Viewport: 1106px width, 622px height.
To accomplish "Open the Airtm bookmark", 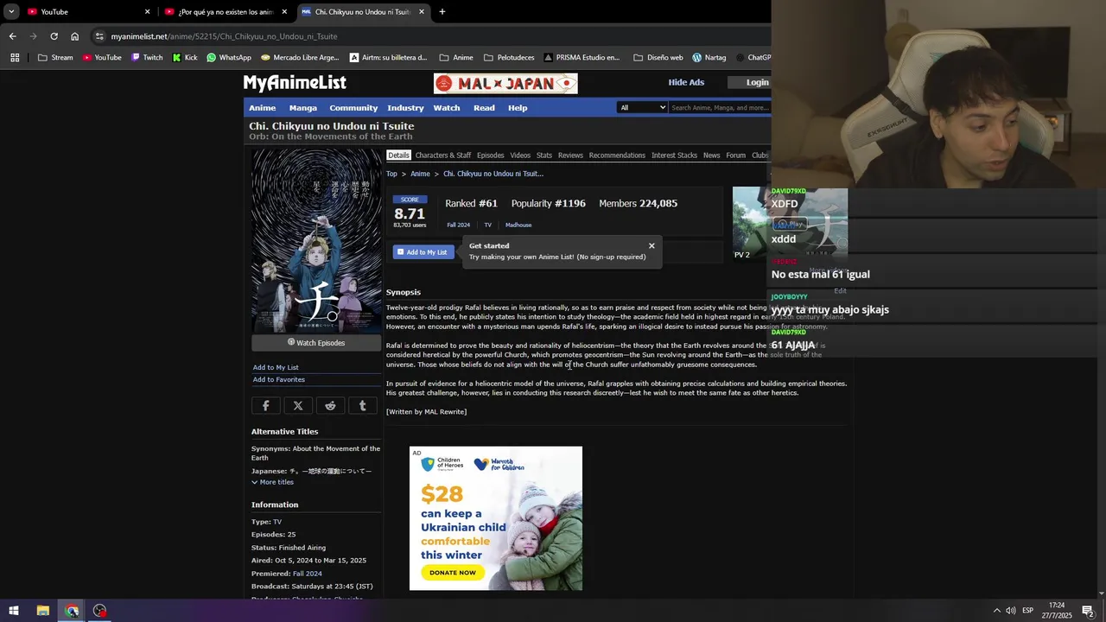I will coord(389,58).
